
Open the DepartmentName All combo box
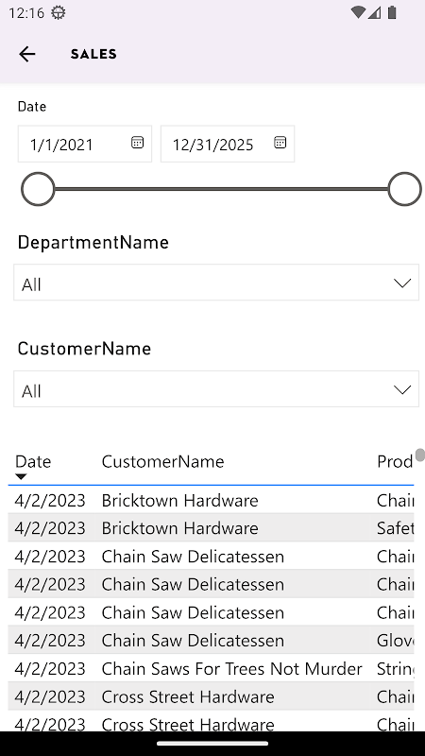click(216, 283)
